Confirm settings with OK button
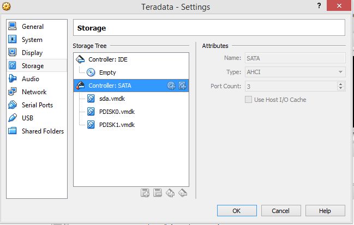The height and width of the screenshot is (225, 354). click(237, 211)
